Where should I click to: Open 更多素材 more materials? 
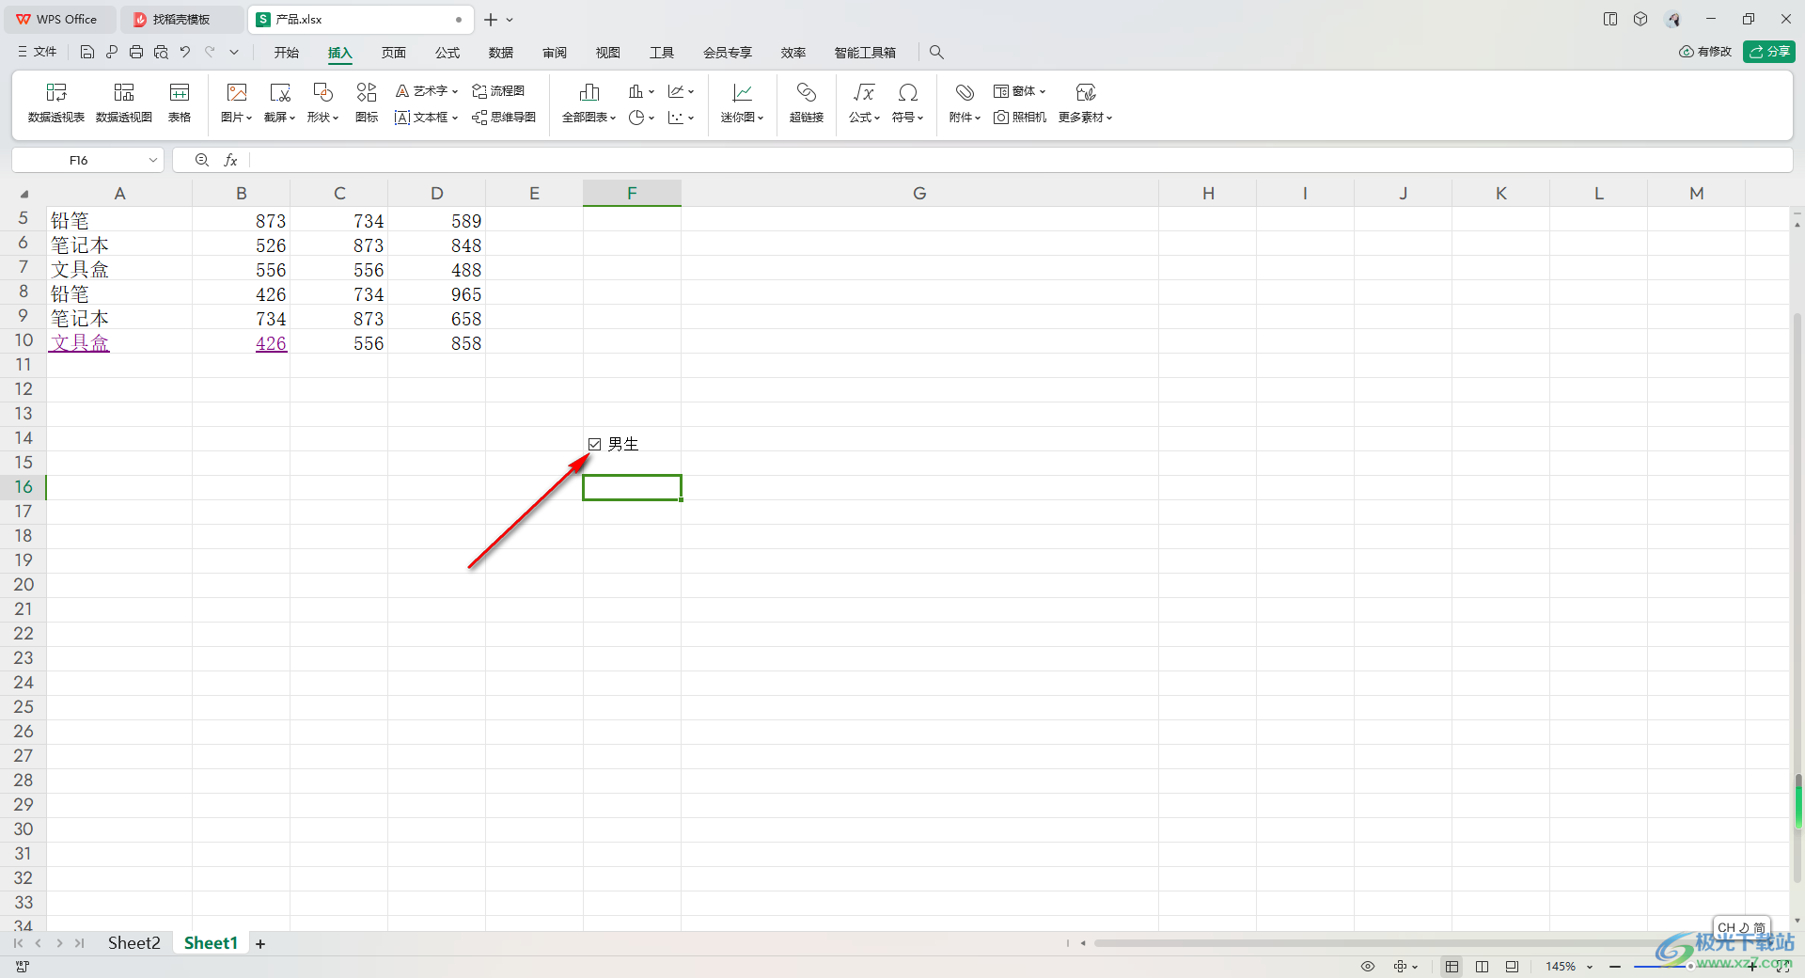[x=1086, y=103]
